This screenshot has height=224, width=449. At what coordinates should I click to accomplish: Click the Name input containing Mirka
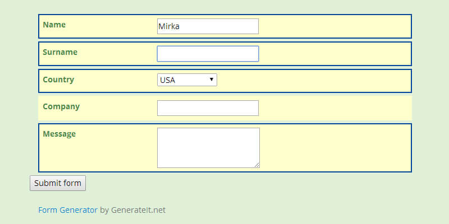208,26
